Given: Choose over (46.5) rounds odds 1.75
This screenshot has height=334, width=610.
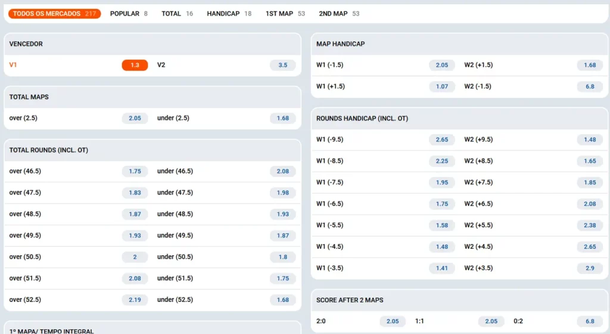Looking at the screenshot, I should click(135, 171).
